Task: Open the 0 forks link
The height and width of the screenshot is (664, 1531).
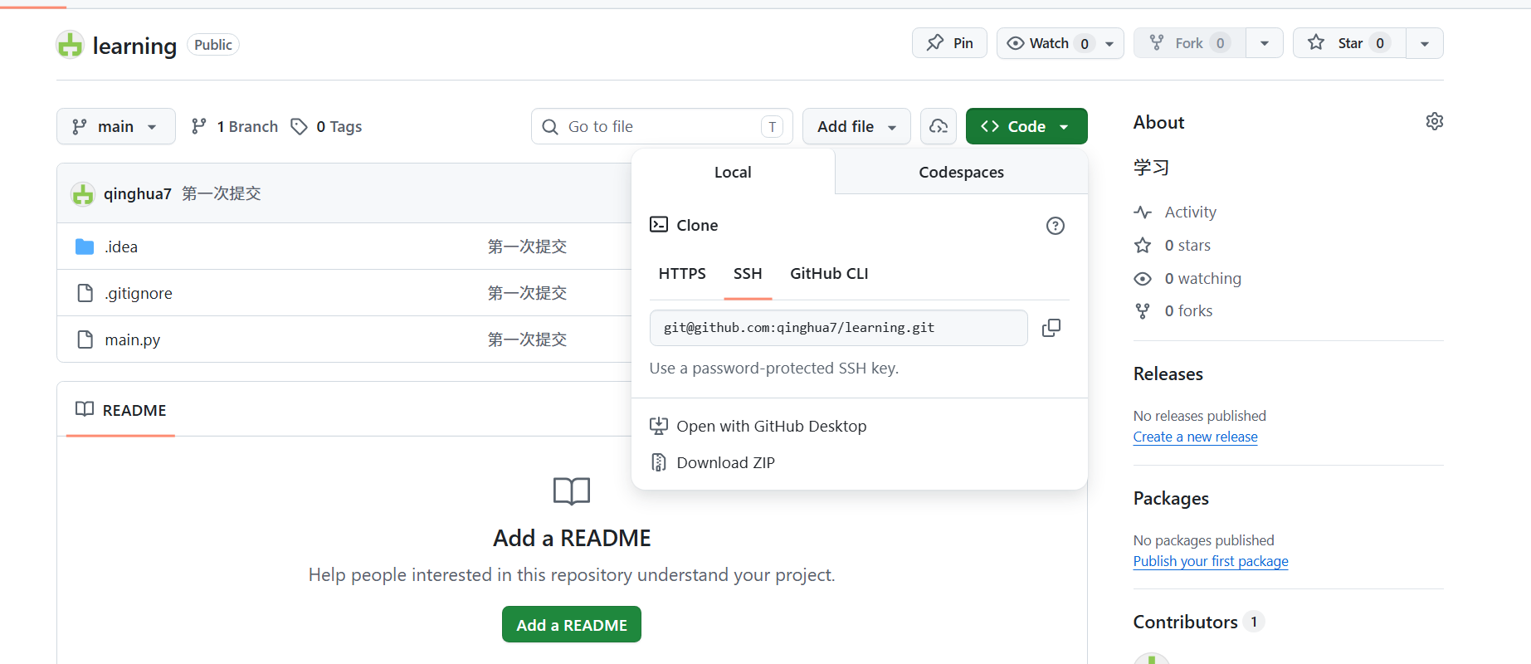Action: click(x=1188, y=311)
